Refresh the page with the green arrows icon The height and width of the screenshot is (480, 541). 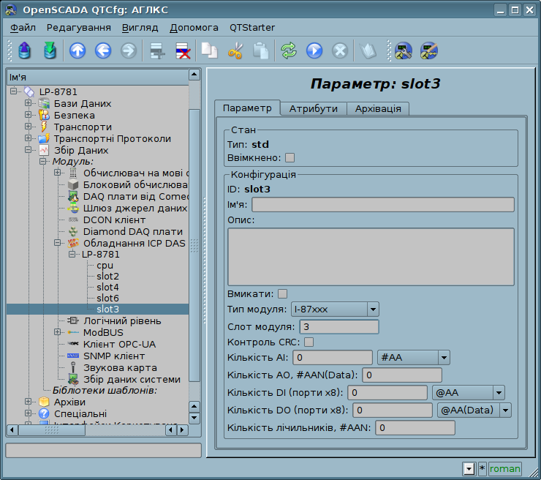tap(289, 50)
